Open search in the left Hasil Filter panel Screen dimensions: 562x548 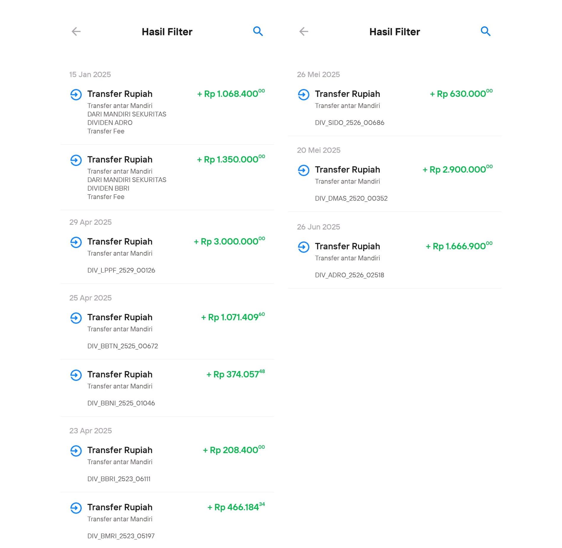tap(258, 31)
